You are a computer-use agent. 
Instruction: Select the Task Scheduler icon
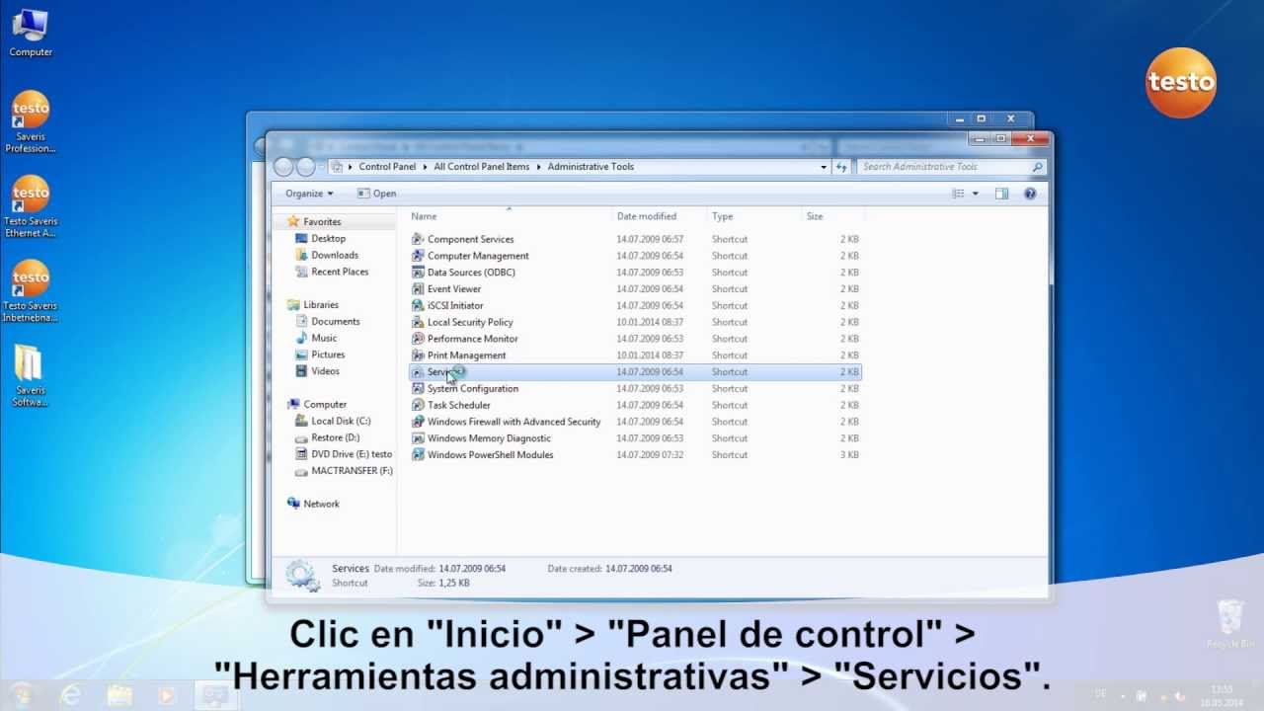(418, 405)
